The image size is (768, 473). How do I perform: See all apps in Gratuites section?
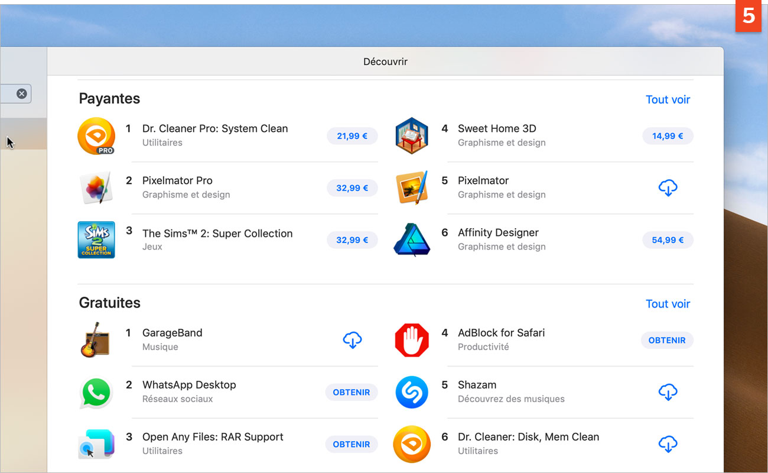click(668, 303)
